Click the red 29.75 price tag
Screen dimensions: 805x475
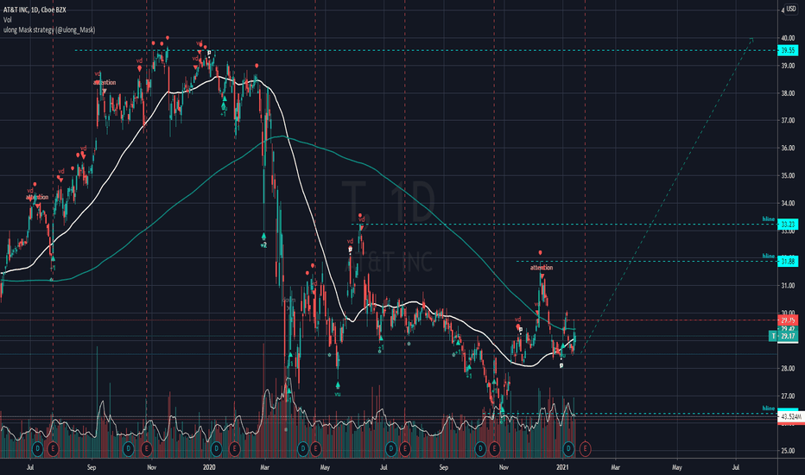(788, 320)
